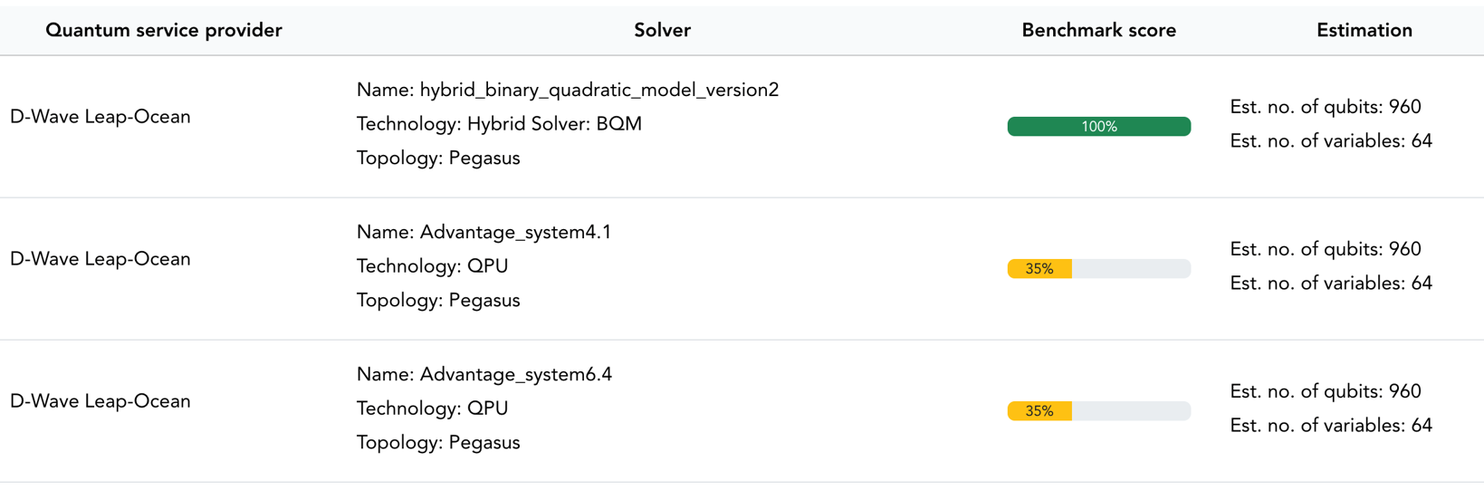Click the Benchmark score column header
This screenshot has width=1484, height=490.
[x=1098, y=30]
